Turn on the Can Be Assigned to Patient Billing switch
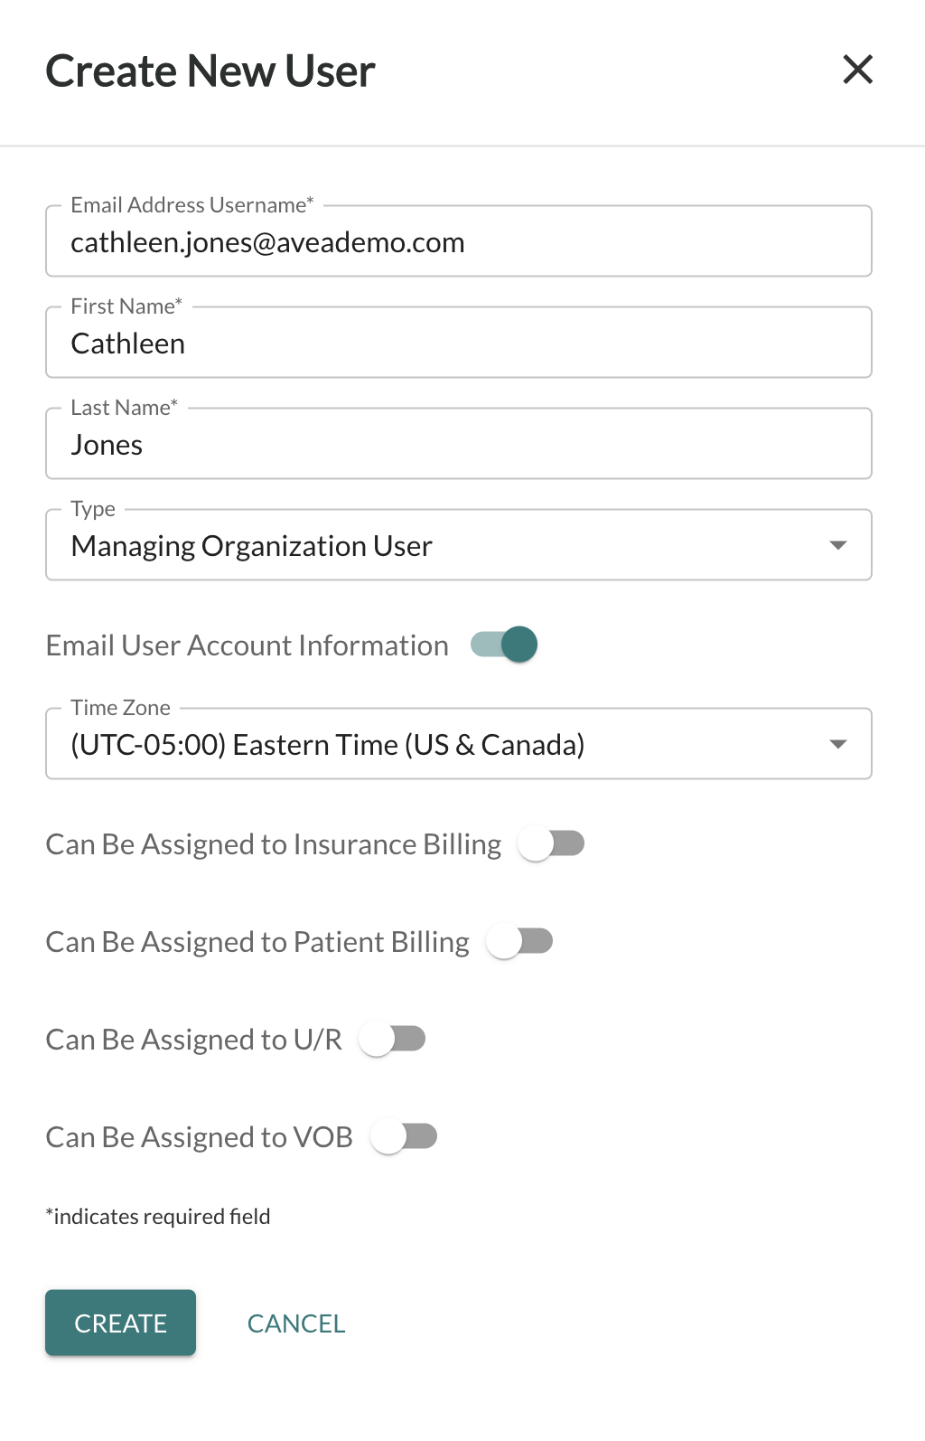 [x=519, y=941]
